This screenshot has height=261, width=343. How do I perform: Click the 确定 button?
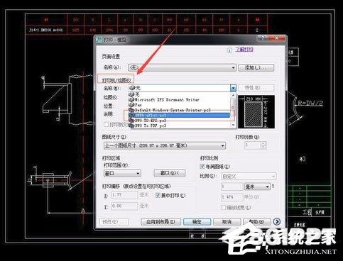(197, 222)
